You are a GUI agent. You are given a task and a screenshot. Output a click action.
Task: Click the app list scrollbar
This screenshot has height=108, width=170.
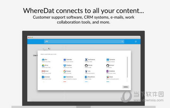[127, 67]
